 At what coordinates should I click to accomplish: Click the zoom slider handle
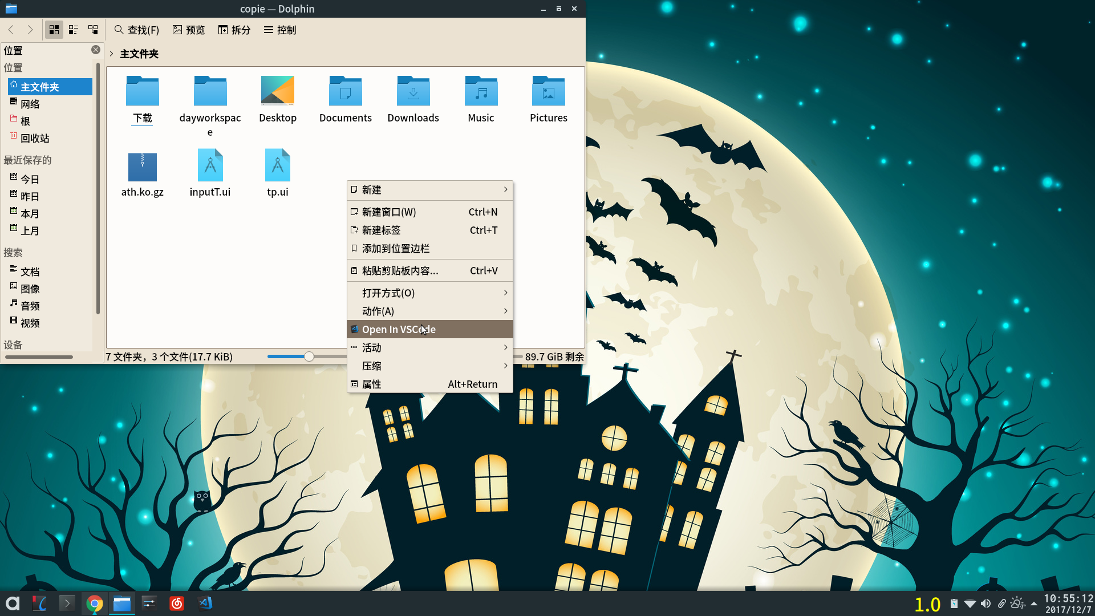(x=309, y=356)
